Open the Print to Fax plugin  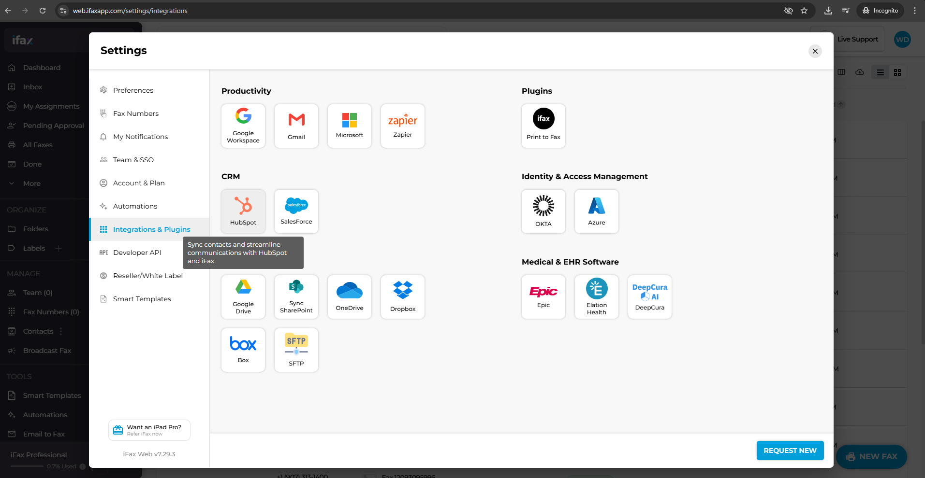tap(543, 126)
